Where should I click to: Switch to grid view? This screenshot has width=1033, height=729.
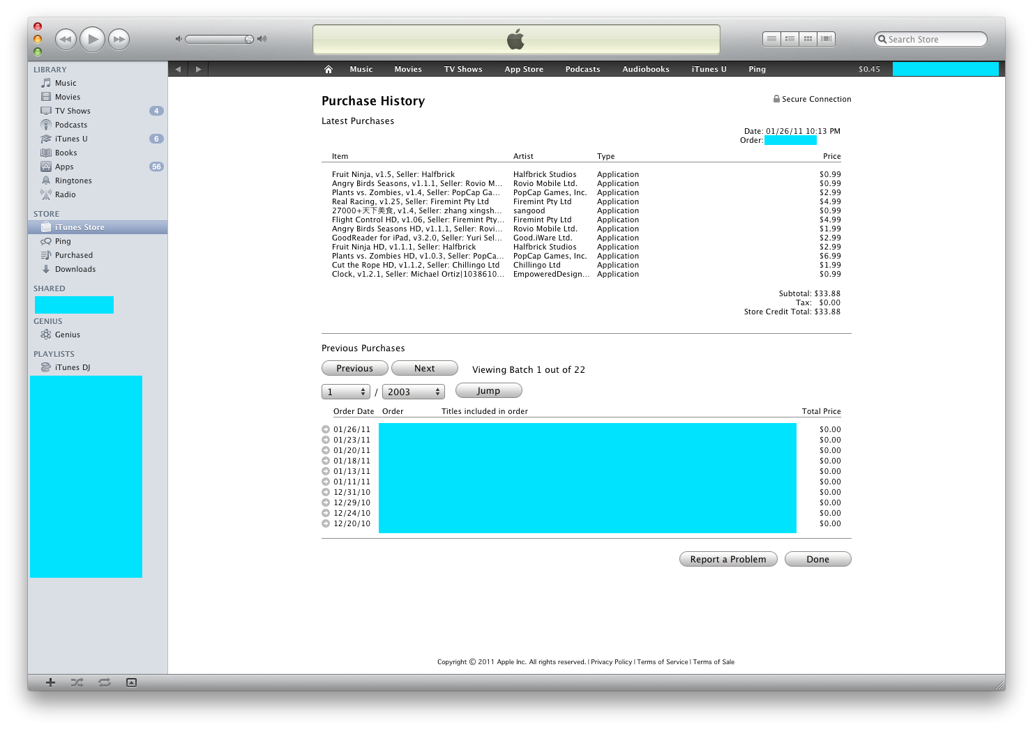[x=808, y=39]
